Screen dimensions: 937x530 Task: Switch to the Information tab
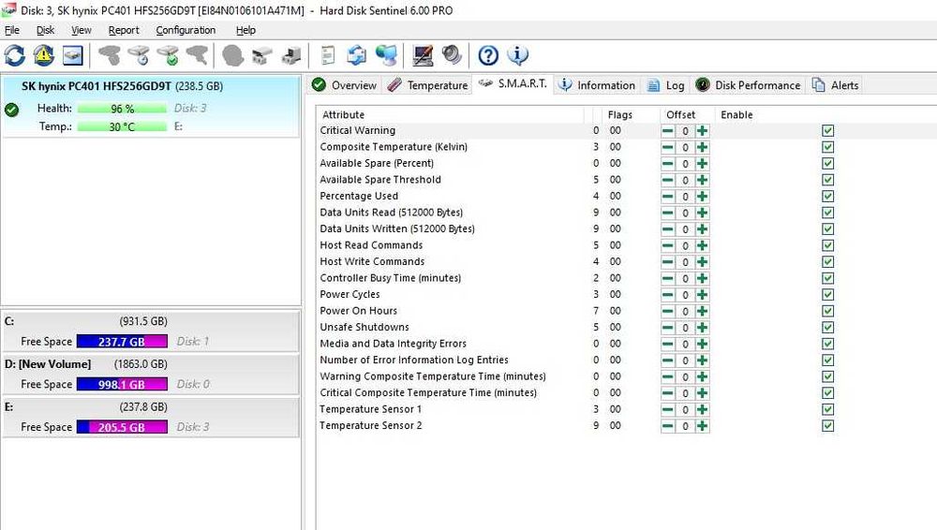[597, 85]
